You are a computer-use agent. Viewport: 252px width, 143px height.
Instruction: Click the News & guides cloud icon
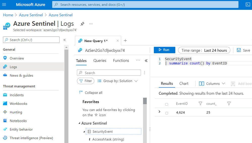coord(5,75)
